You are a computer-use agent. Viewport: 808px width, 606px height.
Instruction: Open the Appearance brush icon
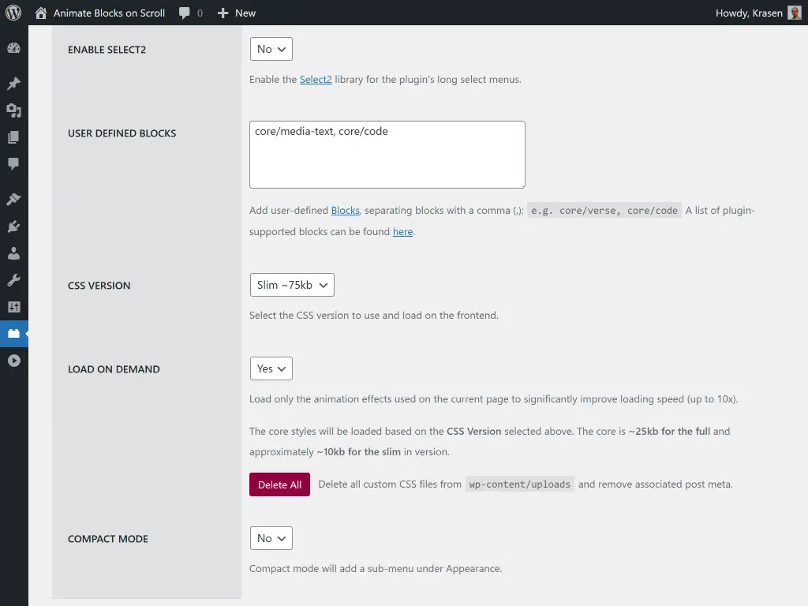[x=14, y=199]
